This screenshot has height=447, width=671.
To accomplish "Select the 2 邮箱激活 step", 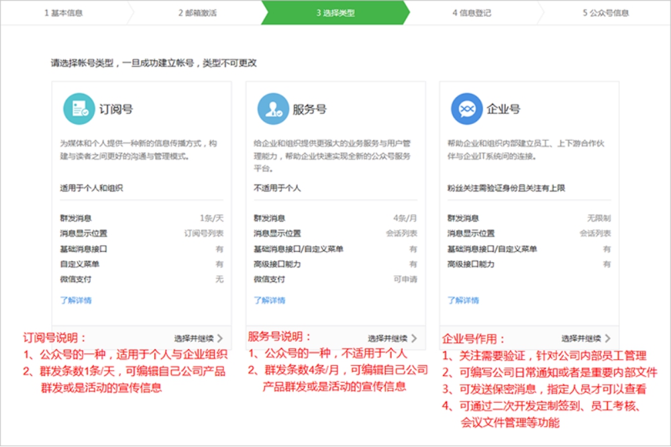I will point(198,12).
